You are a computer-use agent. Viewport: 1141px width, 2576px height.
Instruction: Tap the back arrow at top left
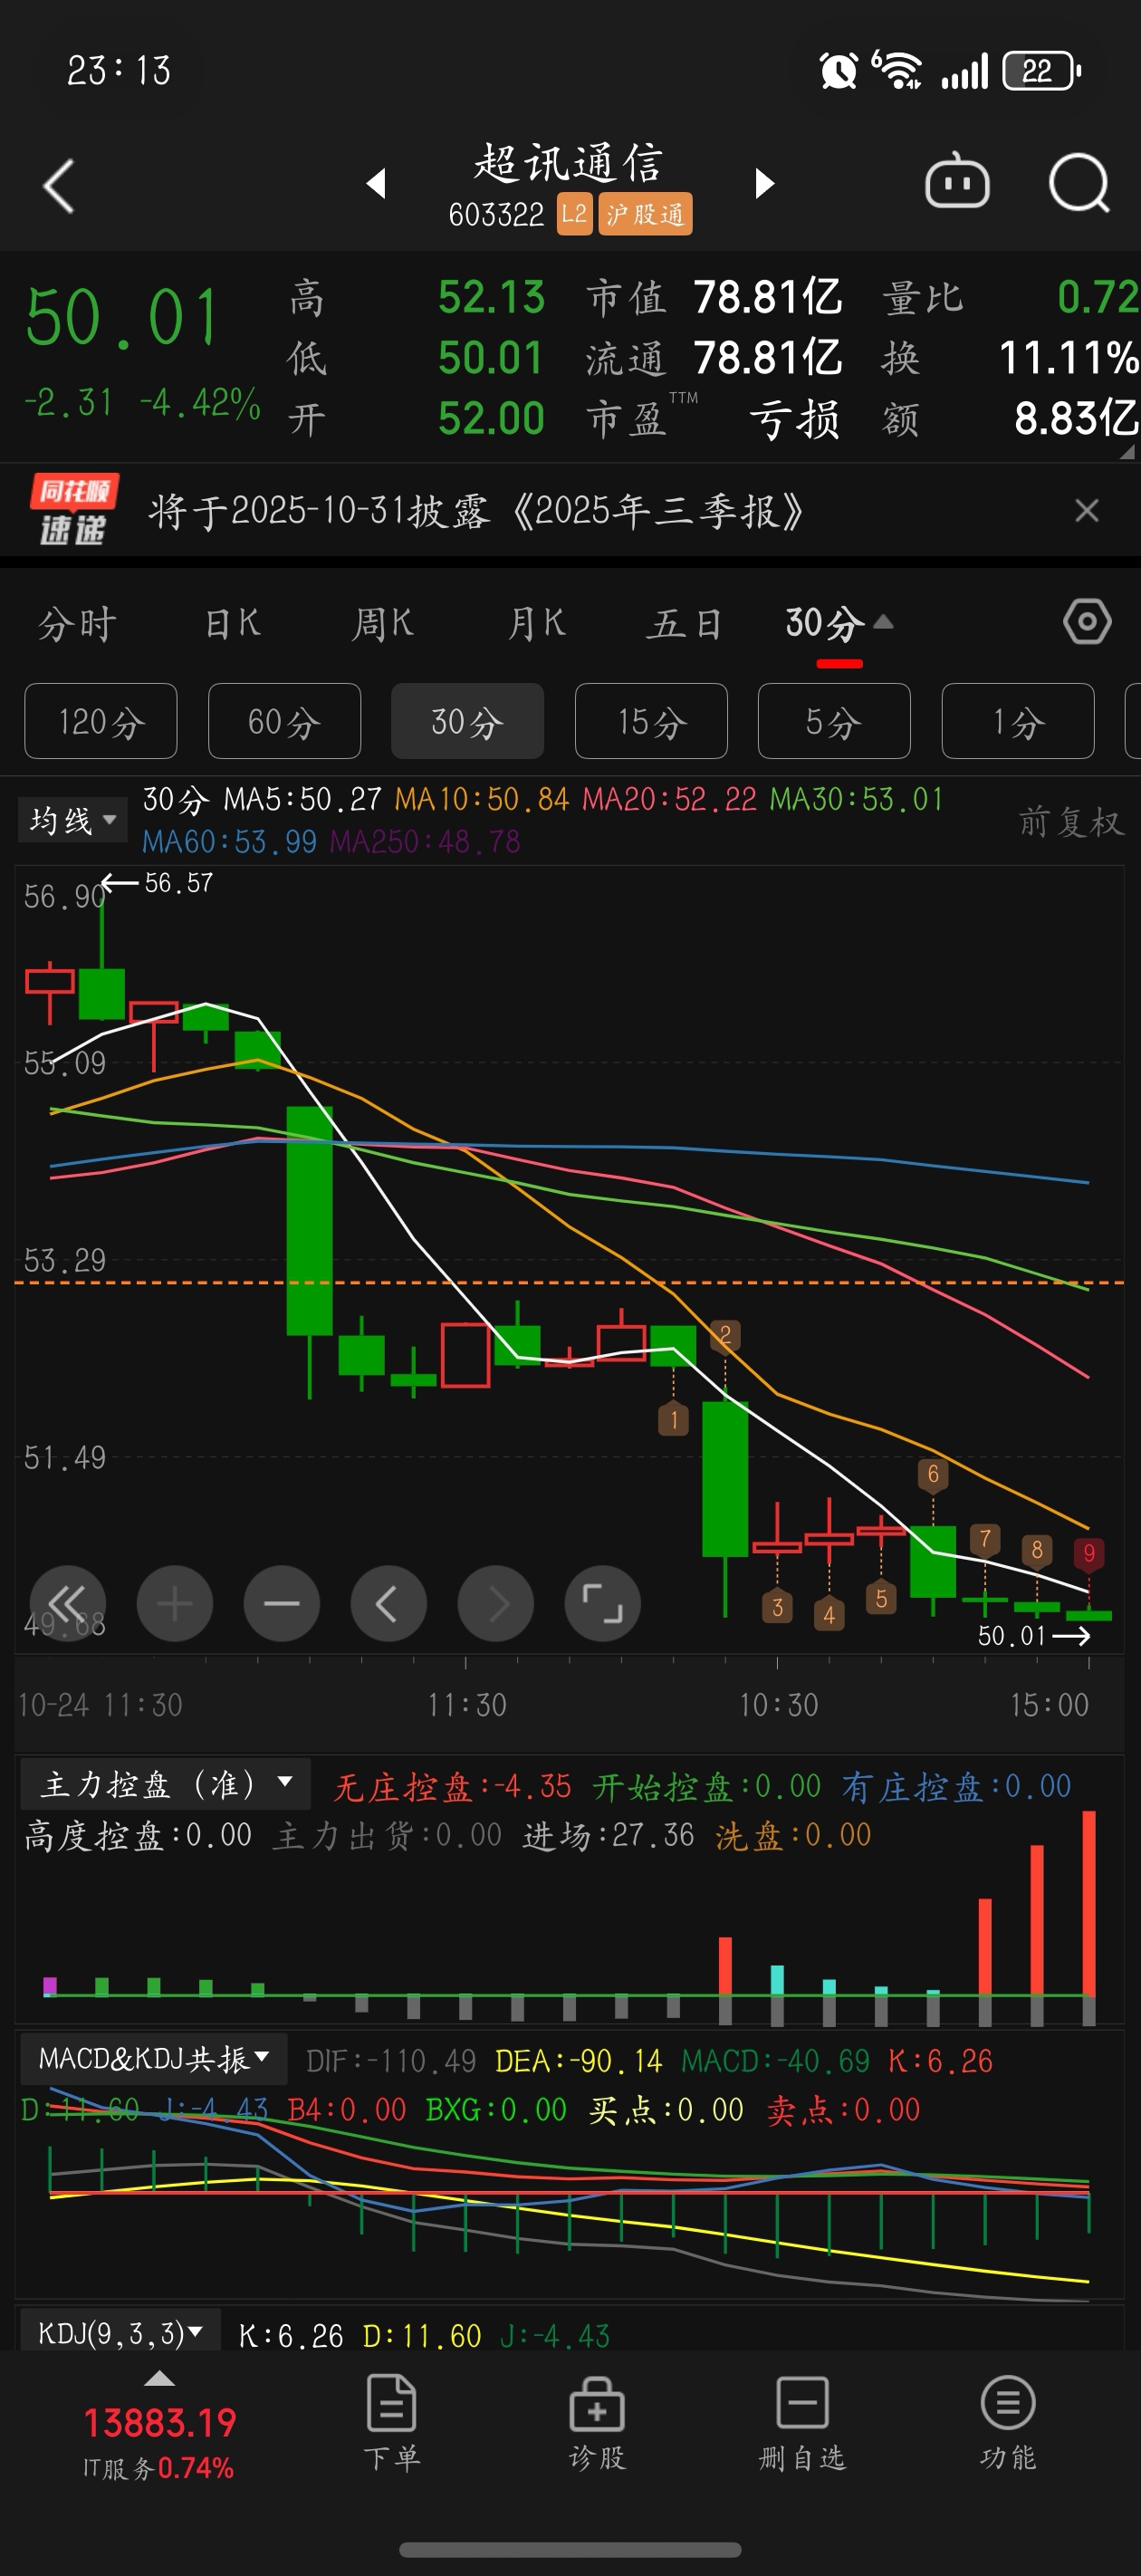point(59,186)
